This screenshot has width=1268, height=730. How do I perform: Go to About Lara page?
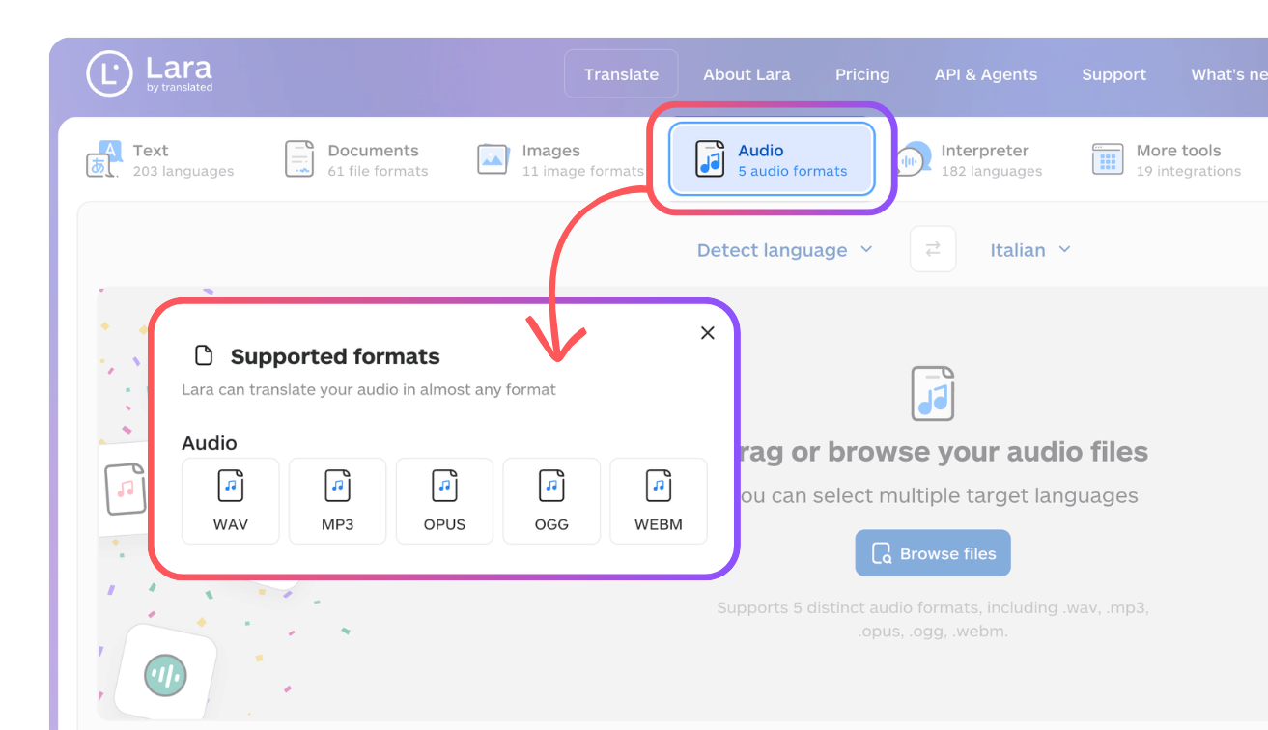pyautogui.click(x=747, y=74)
